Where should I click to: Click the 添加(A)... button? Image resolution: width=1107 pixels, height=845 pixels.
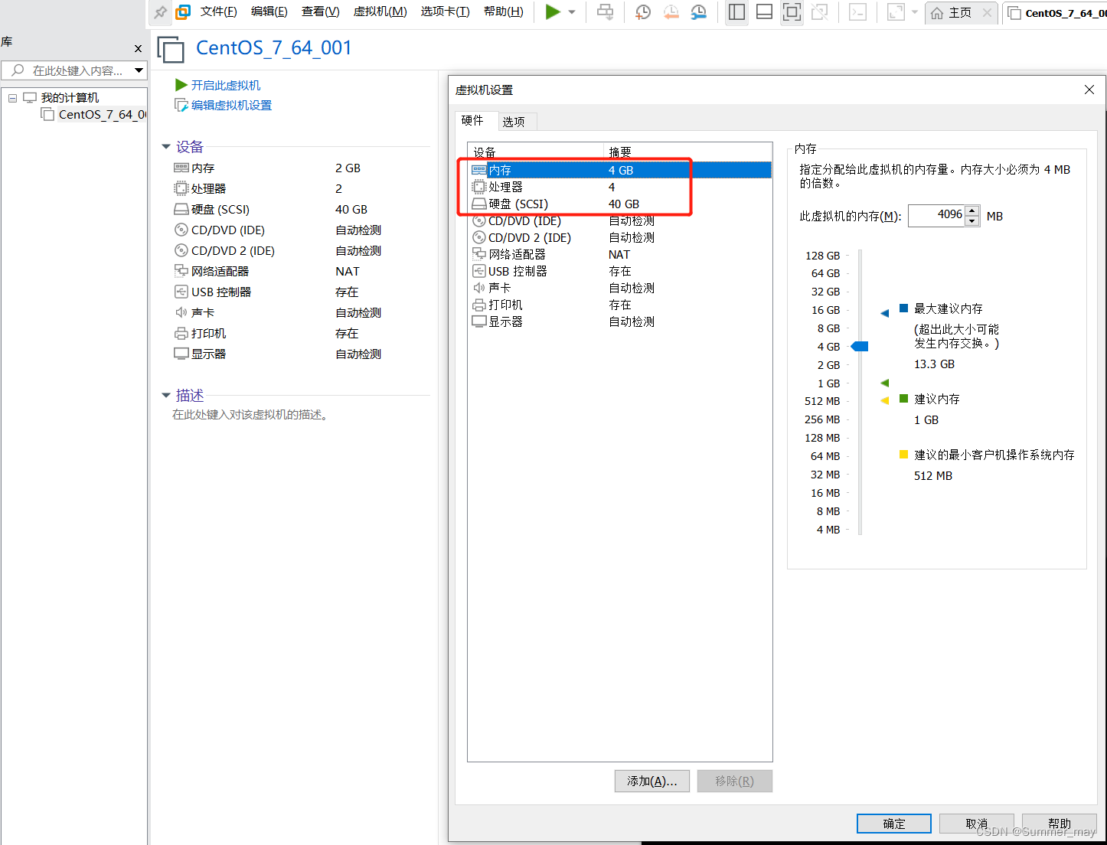(652, 781)
